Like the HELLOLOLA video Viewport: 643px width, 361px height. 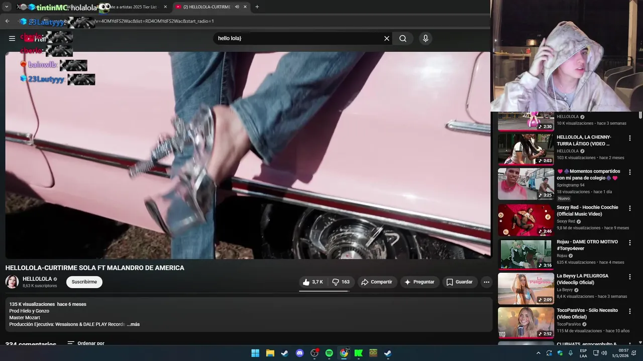pyautogui.click(x=312, y=282)
